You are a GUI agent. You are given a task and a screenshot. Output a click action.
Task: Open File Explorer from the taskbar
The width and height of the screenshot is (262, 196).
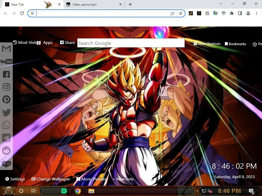(91, 191)
